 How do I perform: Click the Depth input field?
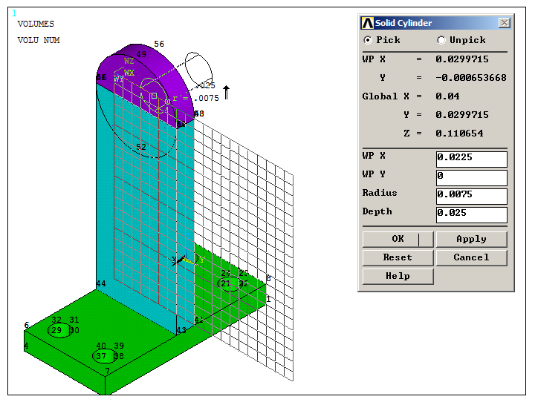tap(472, 214)
